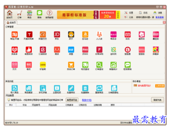Open the 营销 chat bubble toolbar icon

click(x=40, y=14)
